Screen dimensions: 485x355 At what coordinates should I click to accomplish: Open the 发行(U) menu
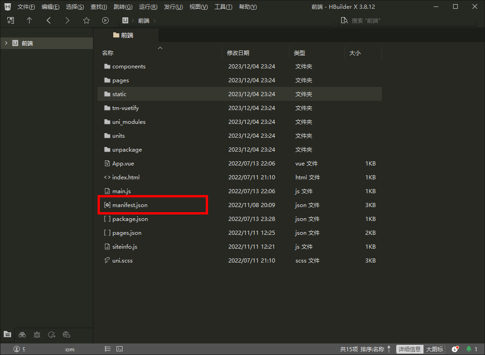click(x=173, y=7)
